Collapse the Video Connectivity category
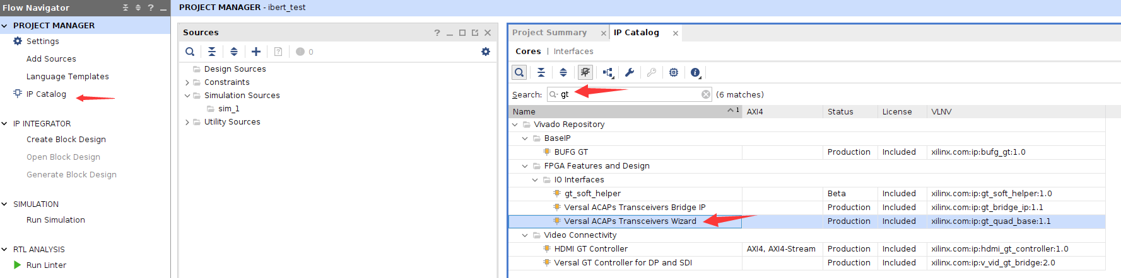1121x278 pixels. [525, 235]
